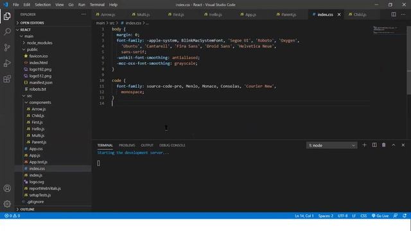This screenshot has width=411, height=231.
Task: Open the Go menu
Action: (71, 4)
